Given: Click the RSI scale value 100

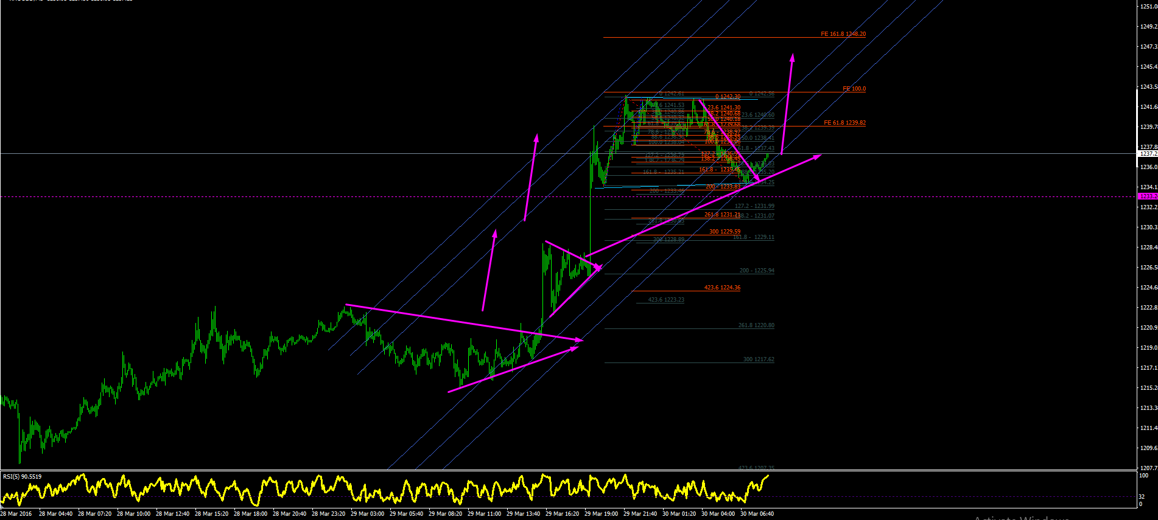Looking at the screenshot, I should click(1145, 476).
